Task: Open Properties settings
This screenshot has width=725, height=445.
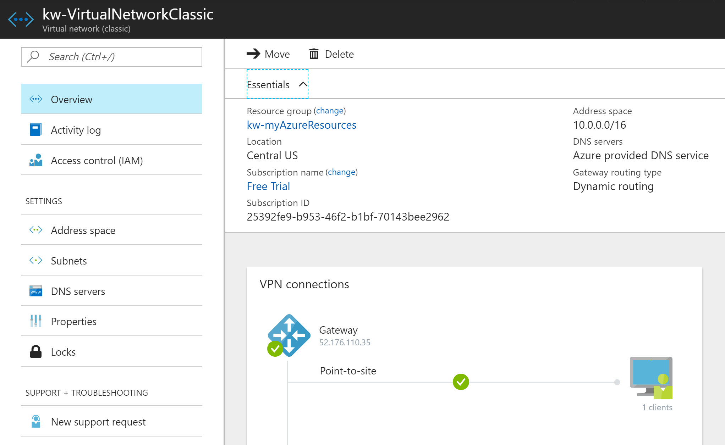Action: (111, 321)
